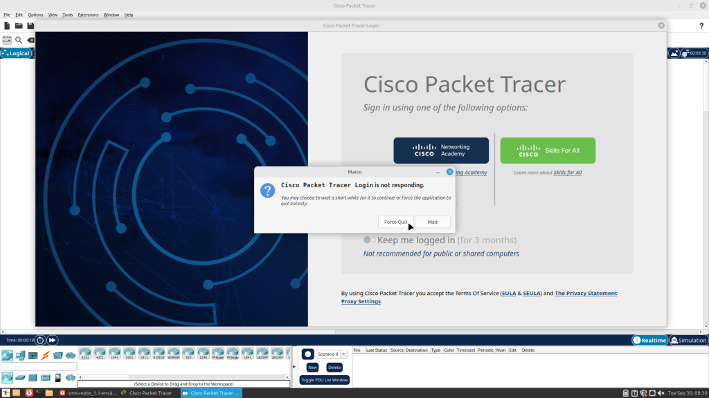Click the Force Quit button
Image resolution: width=709 pixels, height=398 pixels.
[396, 222]
